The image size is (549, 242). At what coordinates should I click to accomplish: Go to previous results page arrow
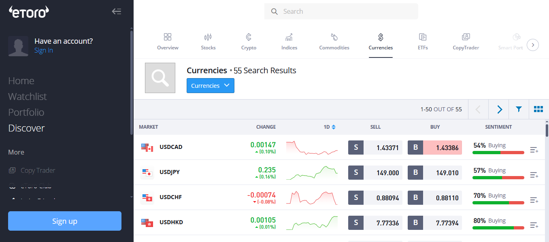point(478,109)
